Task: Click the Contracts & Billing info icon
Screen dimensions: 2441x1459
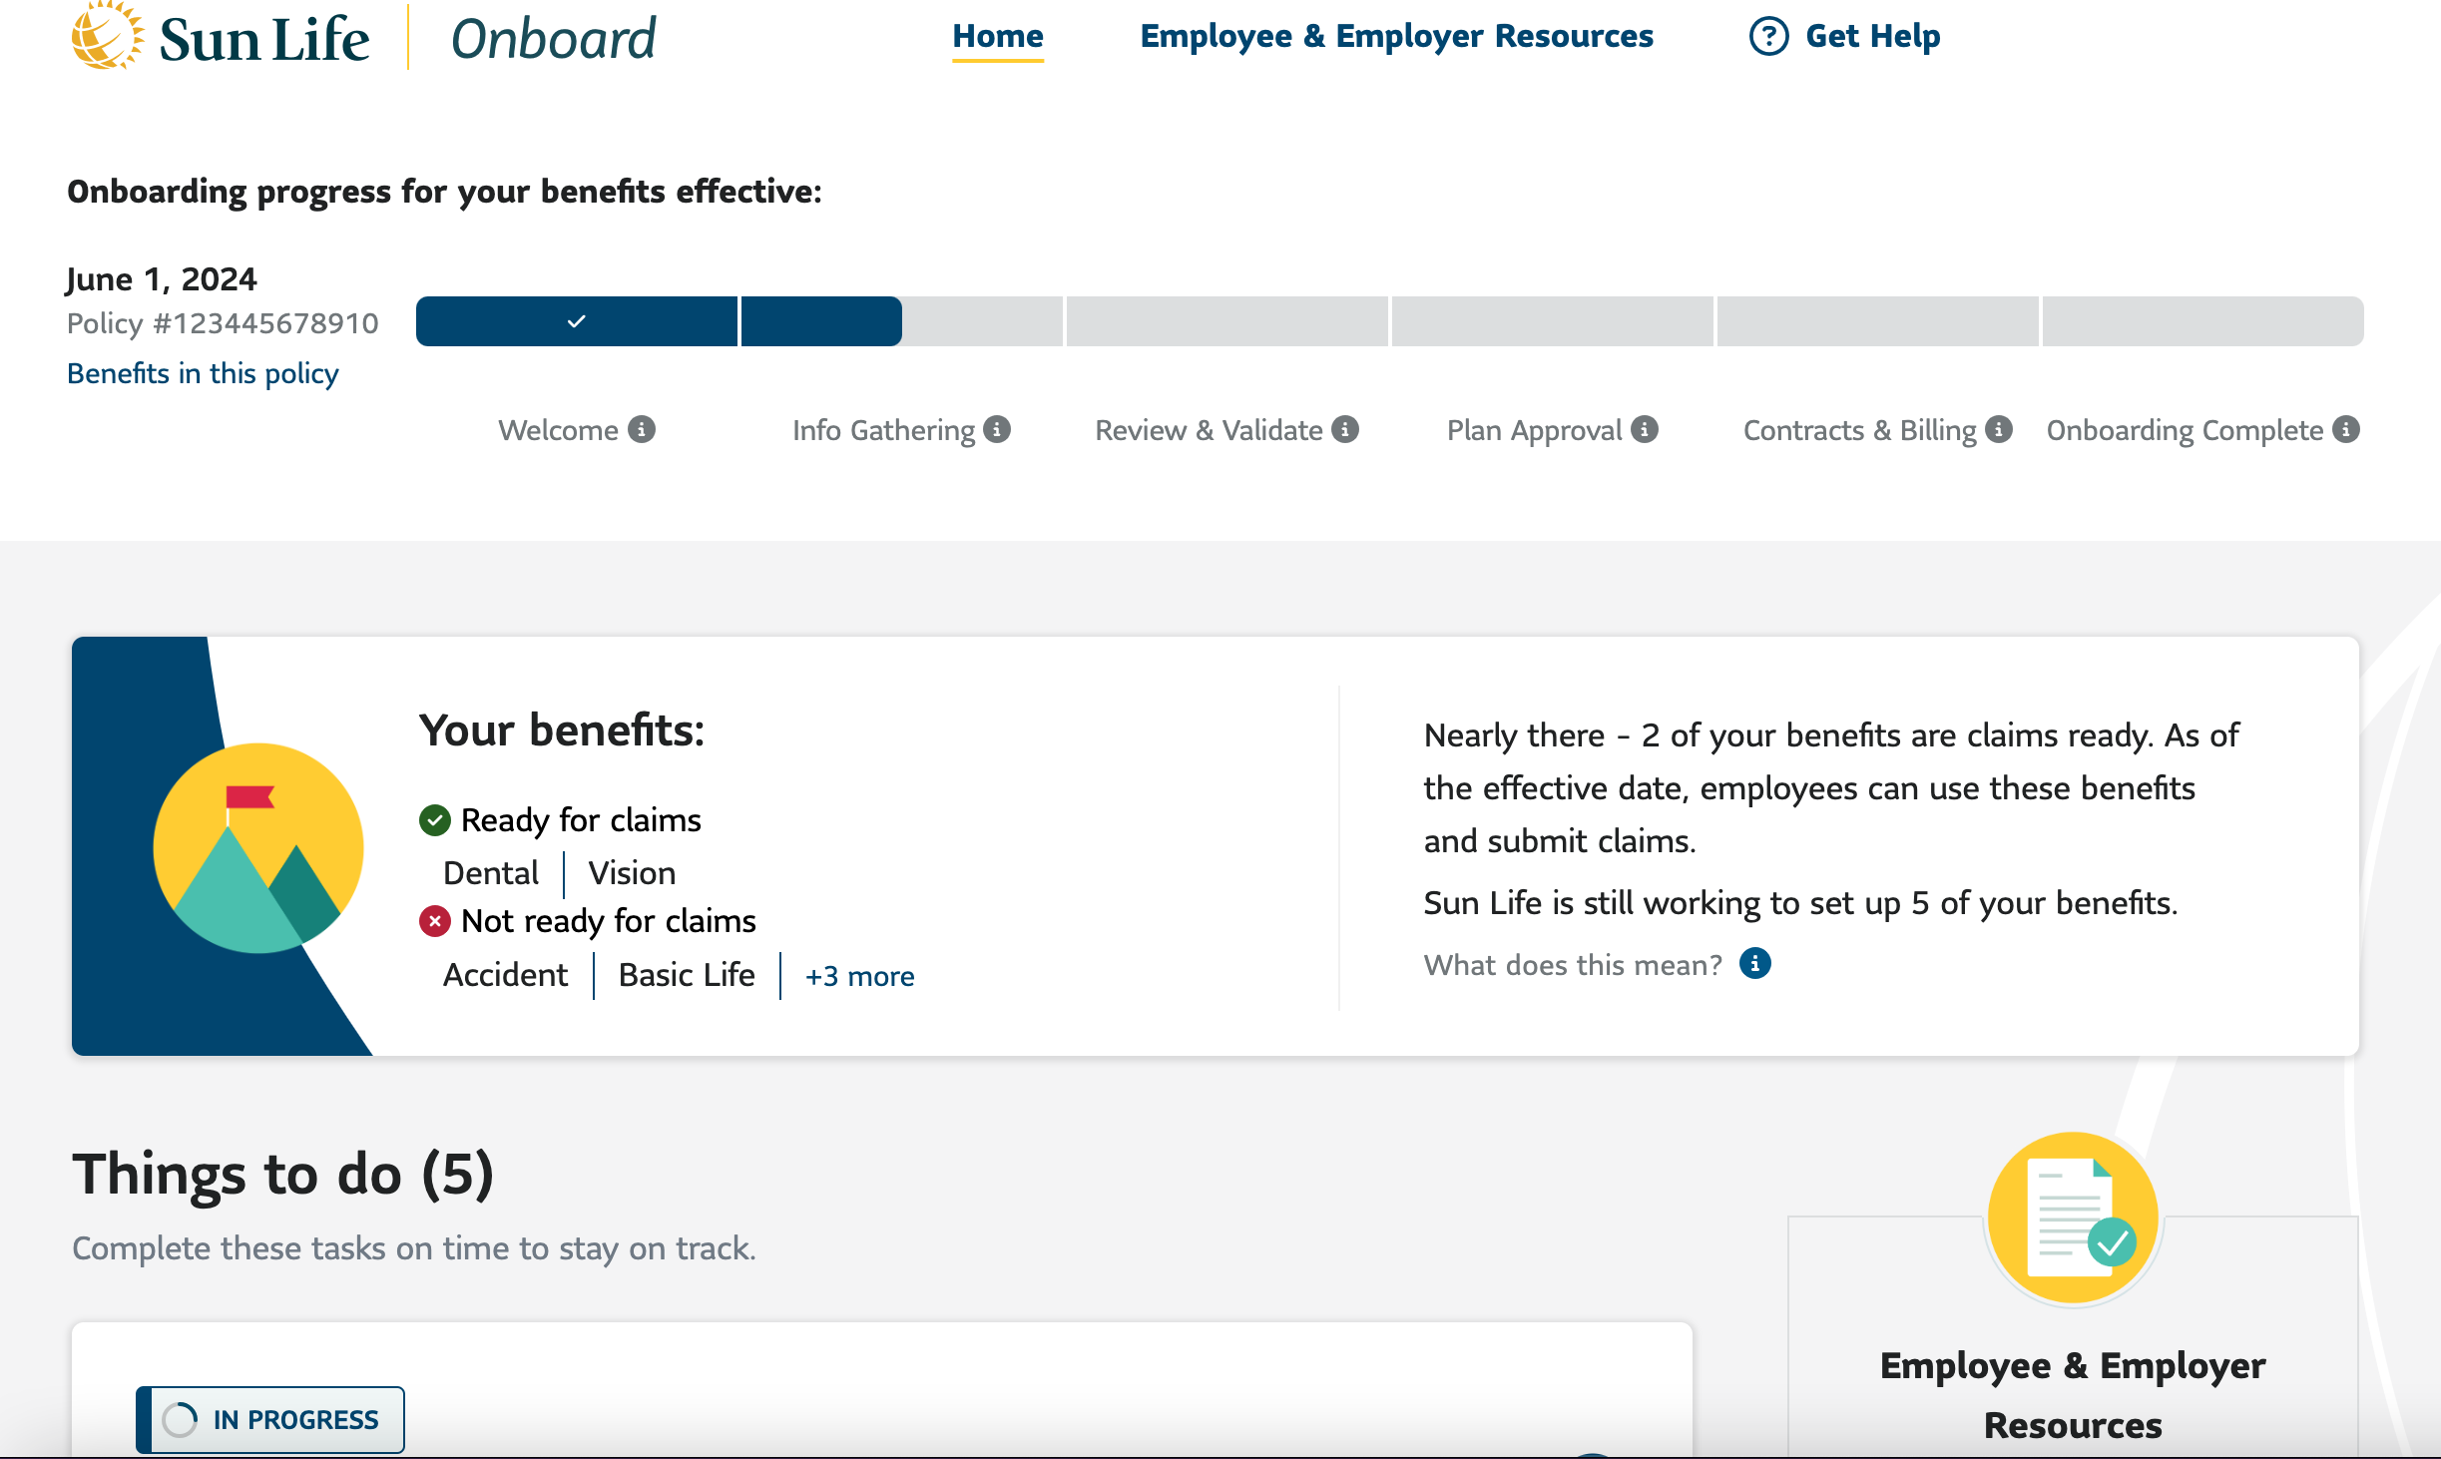Action: pyautogui.click(x=1999, y=430)
